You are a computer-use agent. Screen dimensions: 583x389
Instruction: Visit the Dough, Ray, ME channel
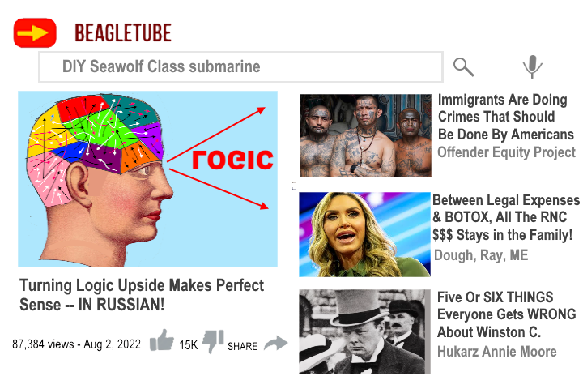(x=481, y=255)
